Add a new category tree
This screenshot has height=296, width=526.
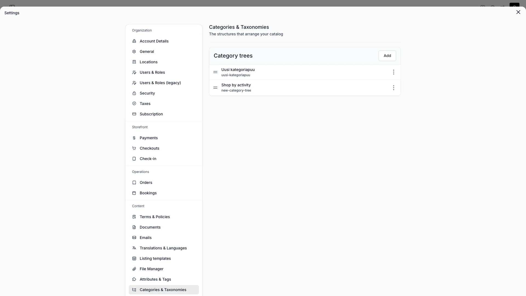click(387, 56)
